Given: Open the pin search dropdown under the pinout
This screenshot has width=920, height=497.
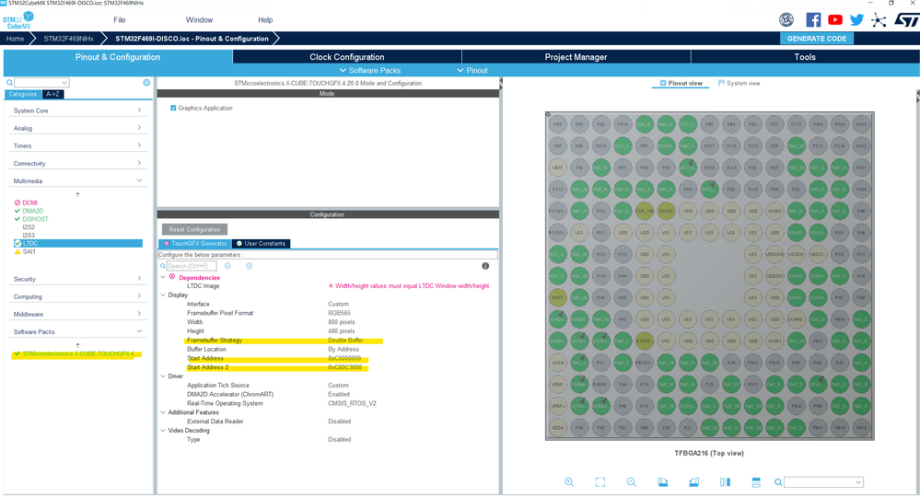Looking at the screenshot, I should (x=857, y=482).
